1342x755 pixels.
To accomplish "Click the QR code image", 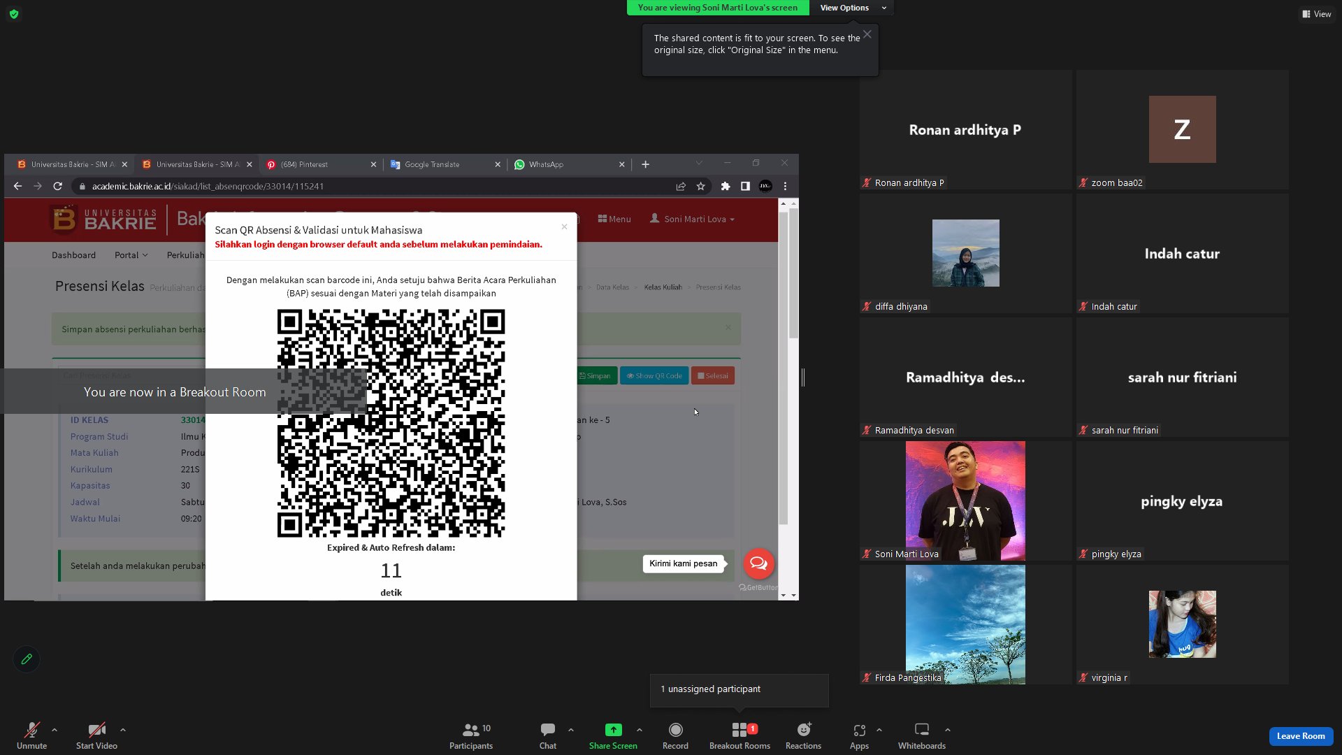I will 391,424.
